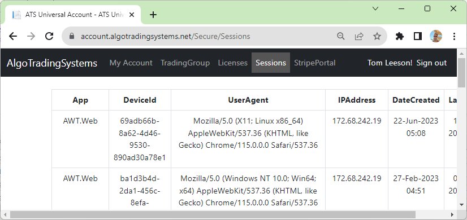Click the horizontal scrollbar left arrow
The width and height of the screenshot is (467, 220).
coord(5,214)
